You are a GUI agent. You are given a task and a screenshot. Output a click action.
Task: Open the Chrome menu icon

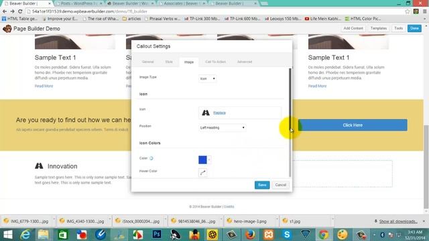(424, 11)
